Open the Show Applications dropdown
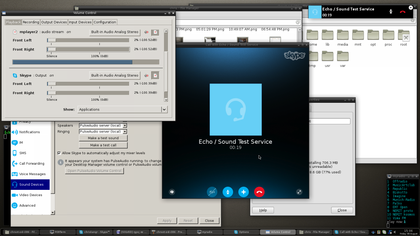Image resolution: width=420 pixels, height=236 pixels. pos(122,109)
